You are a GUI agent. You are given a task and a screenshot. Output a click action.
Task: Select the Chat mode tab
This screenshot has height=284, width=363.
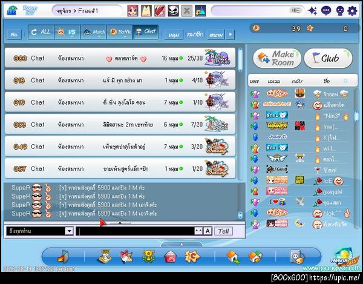(146, 32)
